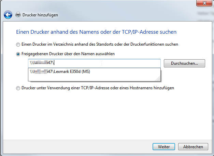Click the blue back arrow button
Viewport: 214px width, 156px height.
(x=8, y=15)
